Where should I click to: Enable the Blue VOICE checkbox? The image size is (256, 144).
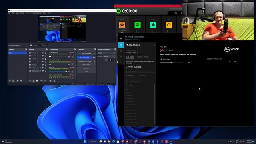point(126,67)
